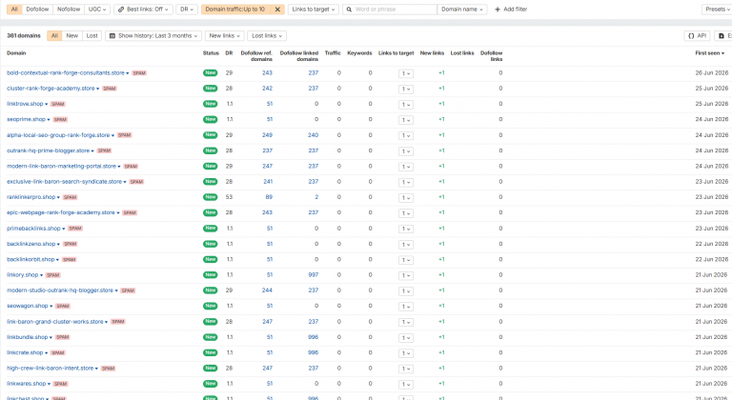Expand caret next to seowagon.shop

(51, 306)
